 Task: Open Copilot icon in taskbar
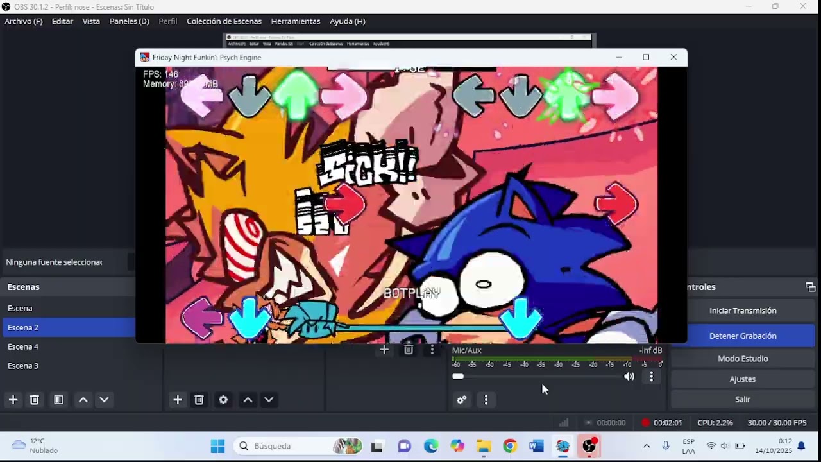457,446
